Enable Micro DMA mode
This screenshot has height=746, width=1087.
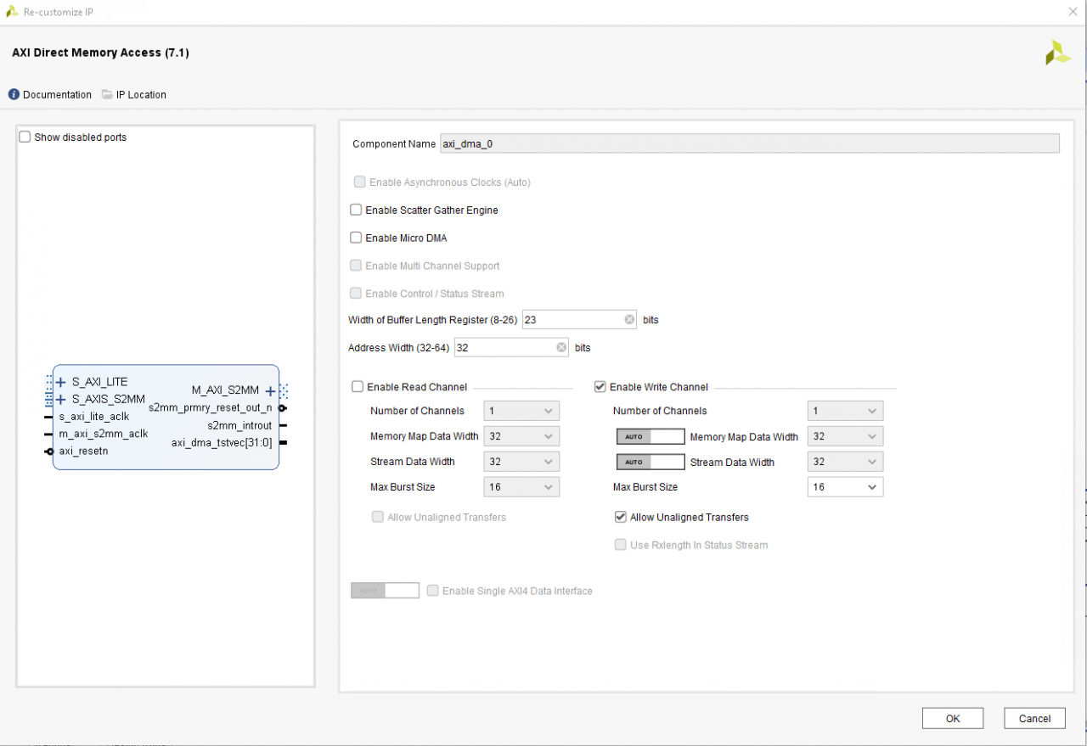click(x=355, y=238)
